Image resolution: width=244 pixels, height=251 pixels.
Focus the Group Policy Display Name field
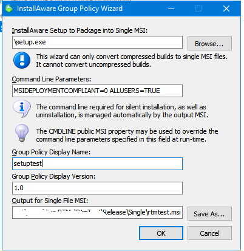97,163
